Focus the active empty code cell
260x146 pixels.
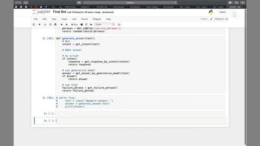tap(141, 121)
